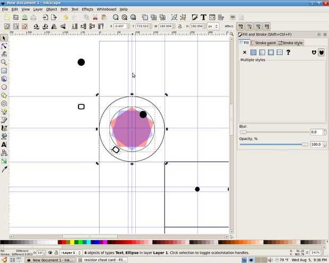Set fill to Unset paint (question mark)
329x263 pixels.
(x=288, y=52)
